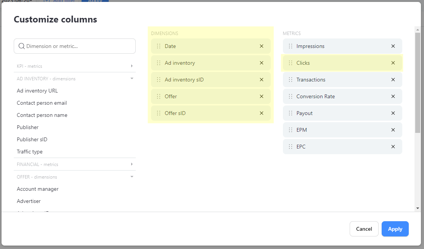Image resolution: width=424 pixels, height=249 pixels.
Task: Remove the Conversion Rate metric
Action: coord(393,96)
